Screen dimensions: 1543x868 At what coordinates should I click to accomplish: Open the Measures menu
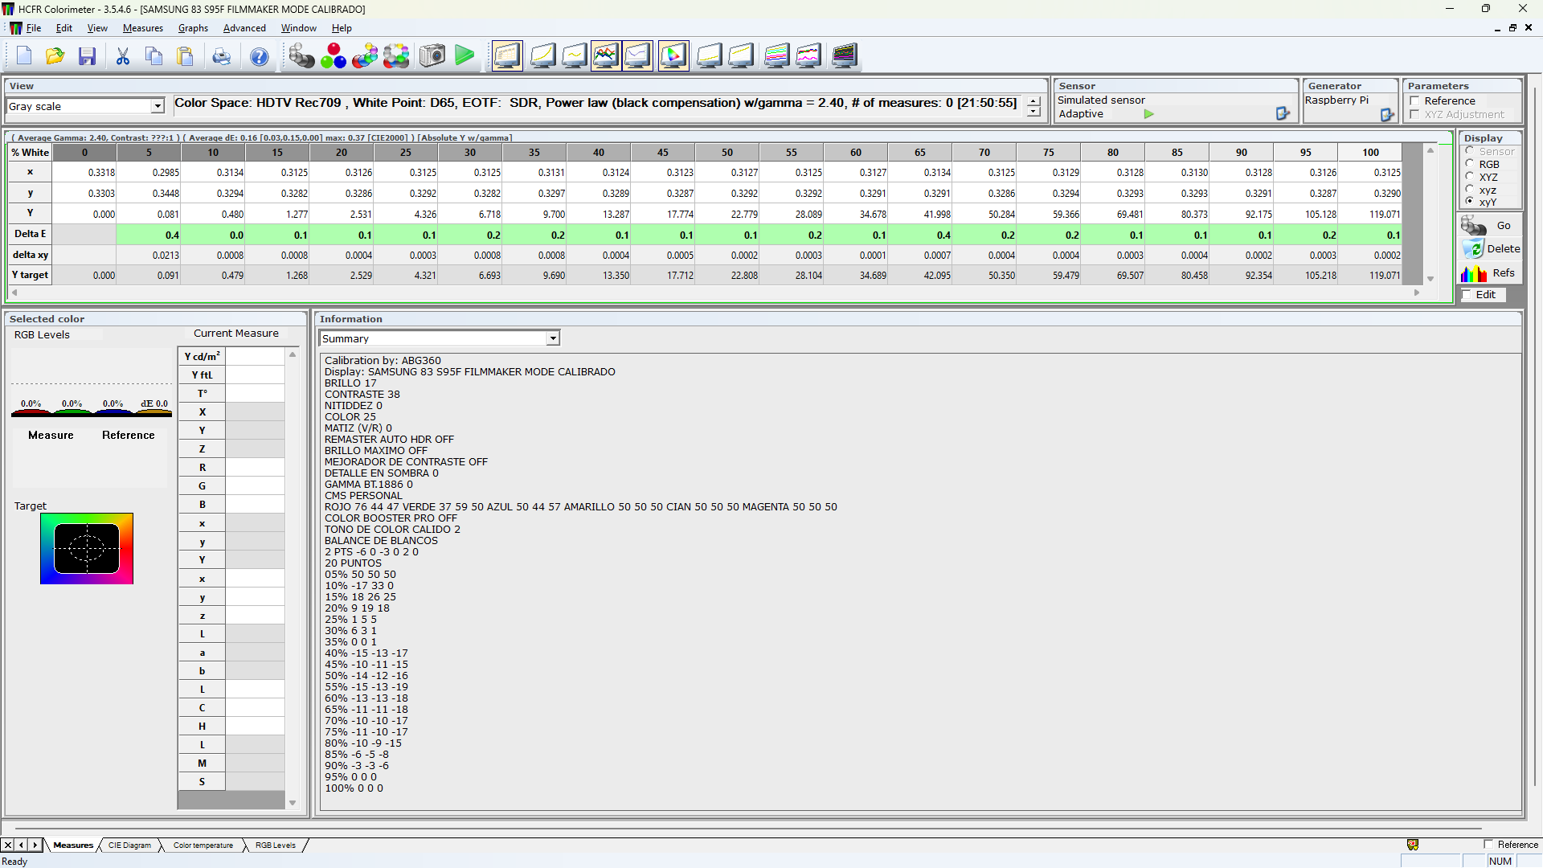point(143,28)
